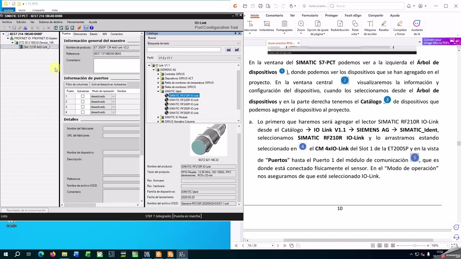Click Filtro de columnas button
The width and height of the screenshot is (461, 259).
(x=77, y=85)
